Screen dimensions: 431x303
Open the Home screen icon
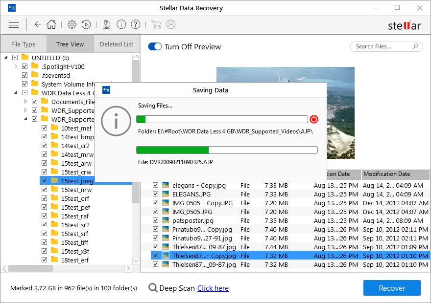click(51, 24)
